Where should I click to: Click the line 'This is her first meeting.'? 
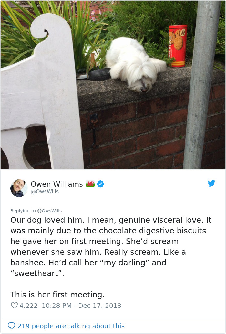point(57,295)
